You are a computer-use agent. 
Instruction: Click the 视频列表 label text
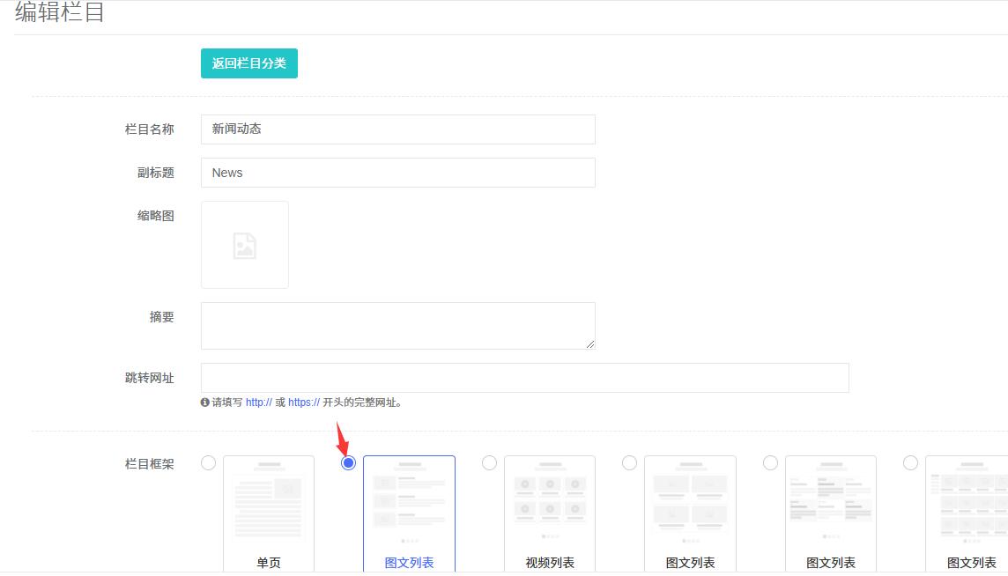(x=550, y=563)
